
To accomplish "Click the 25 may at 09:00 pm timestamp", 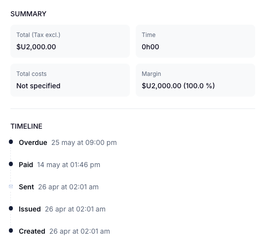I will [x=84, y=142].
